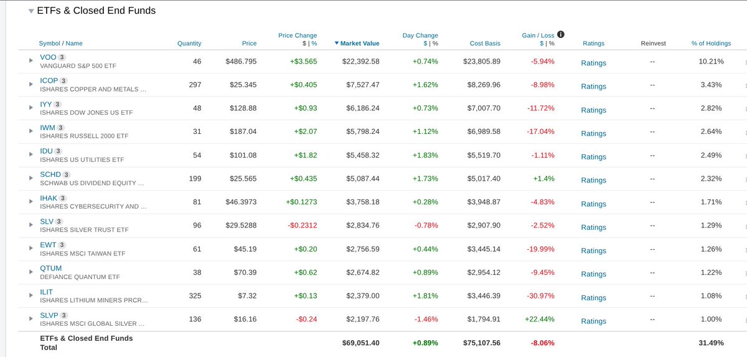Click the 3 badge next to IDU
The height and width of the screenshot is (357, 747).
[x=59, y=151]
